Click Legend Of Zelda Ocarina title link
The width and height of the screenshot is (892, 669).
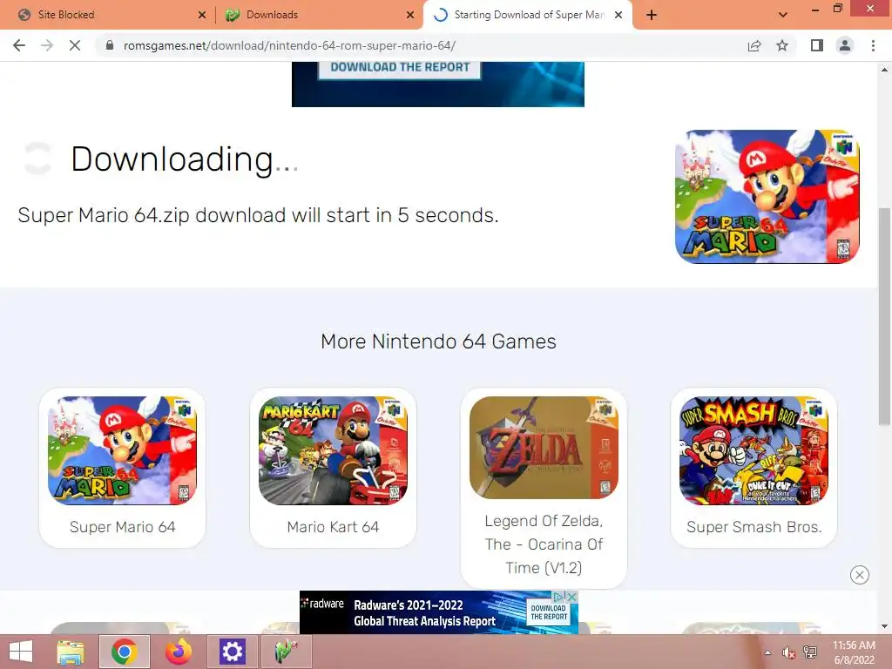[x=544, y=544]
